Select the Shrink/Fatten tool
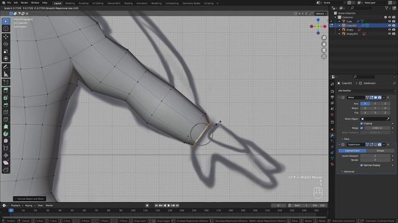 (x=6, y=155)
